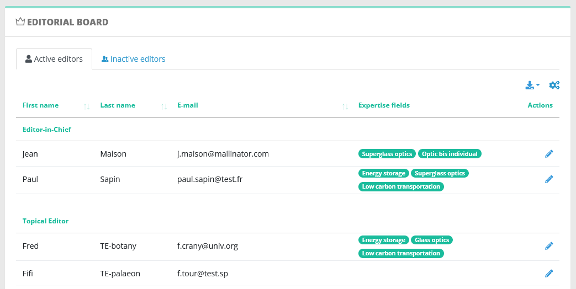Sort table by First name arrows
576x289 pixels.
click(87, 107)
